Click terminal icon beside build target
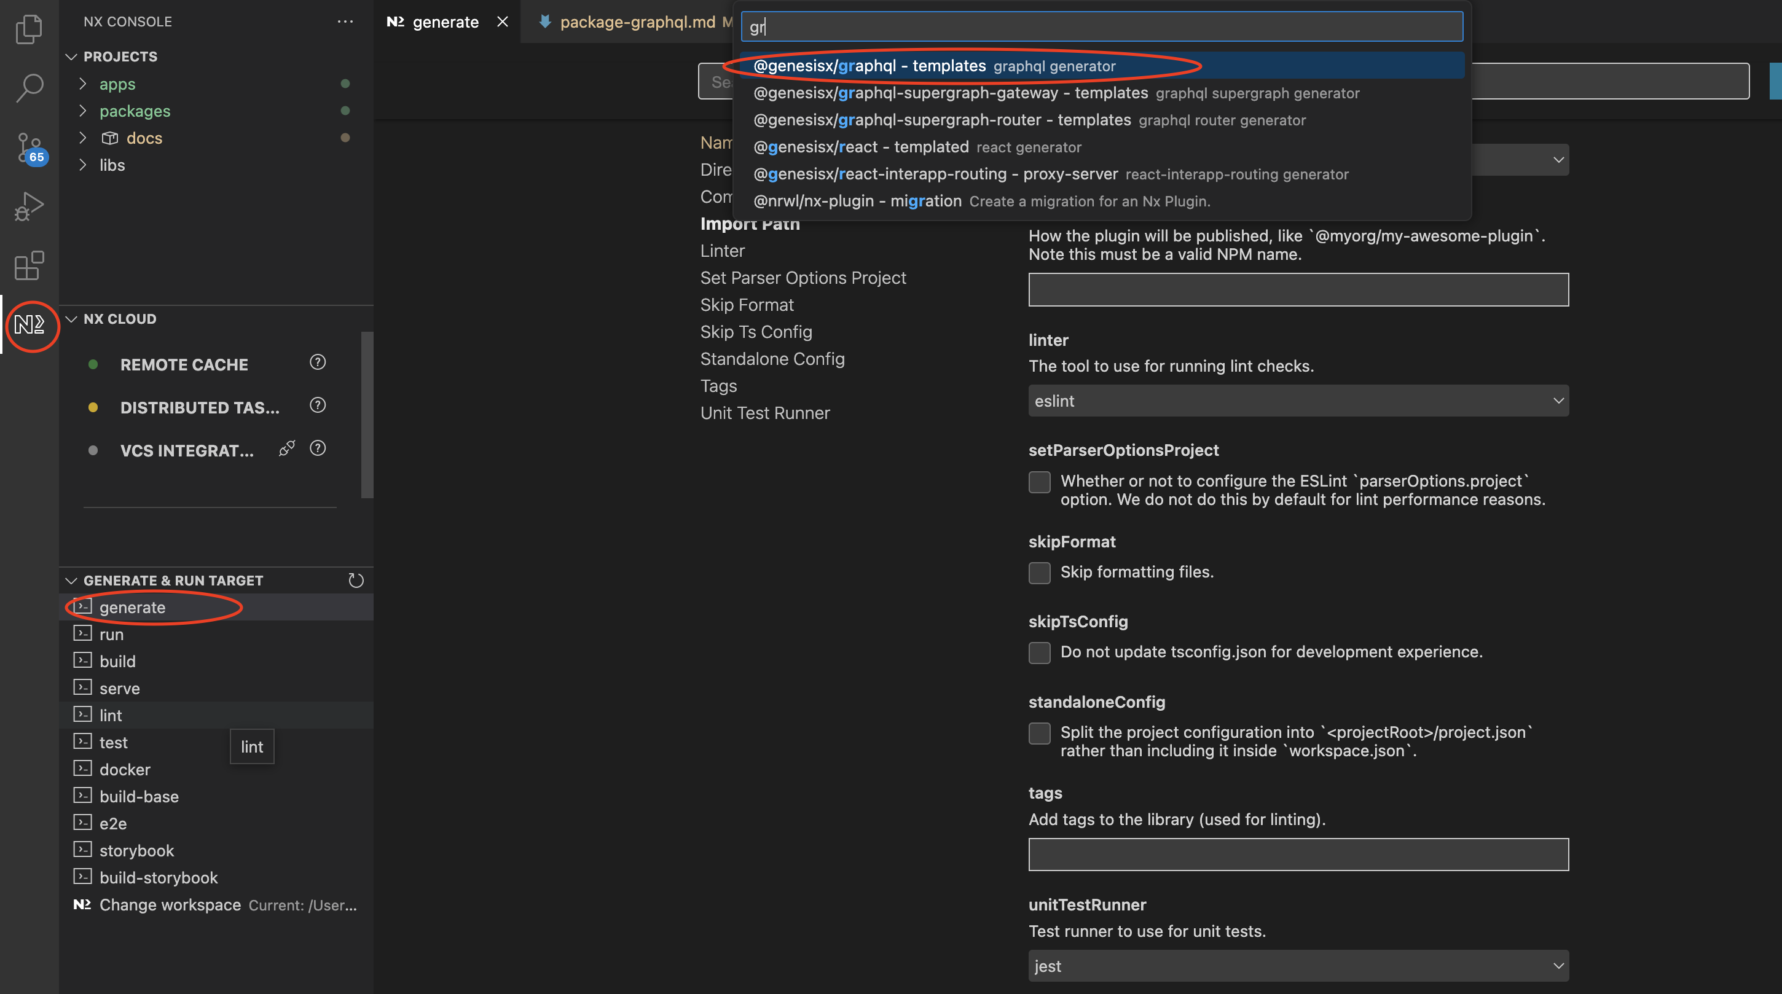1782x994 pixels. (x=82, y=660)
